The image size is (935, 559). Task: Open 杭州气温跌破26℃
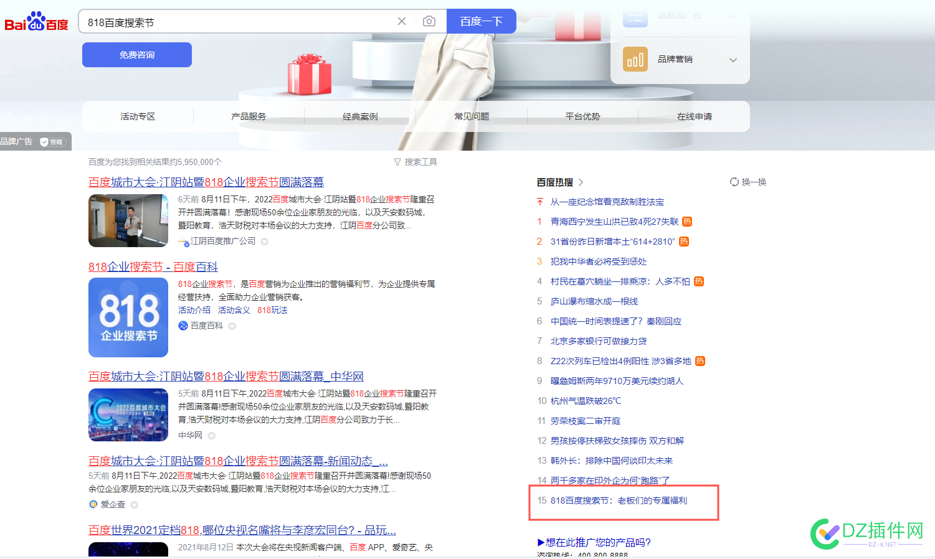586,401
